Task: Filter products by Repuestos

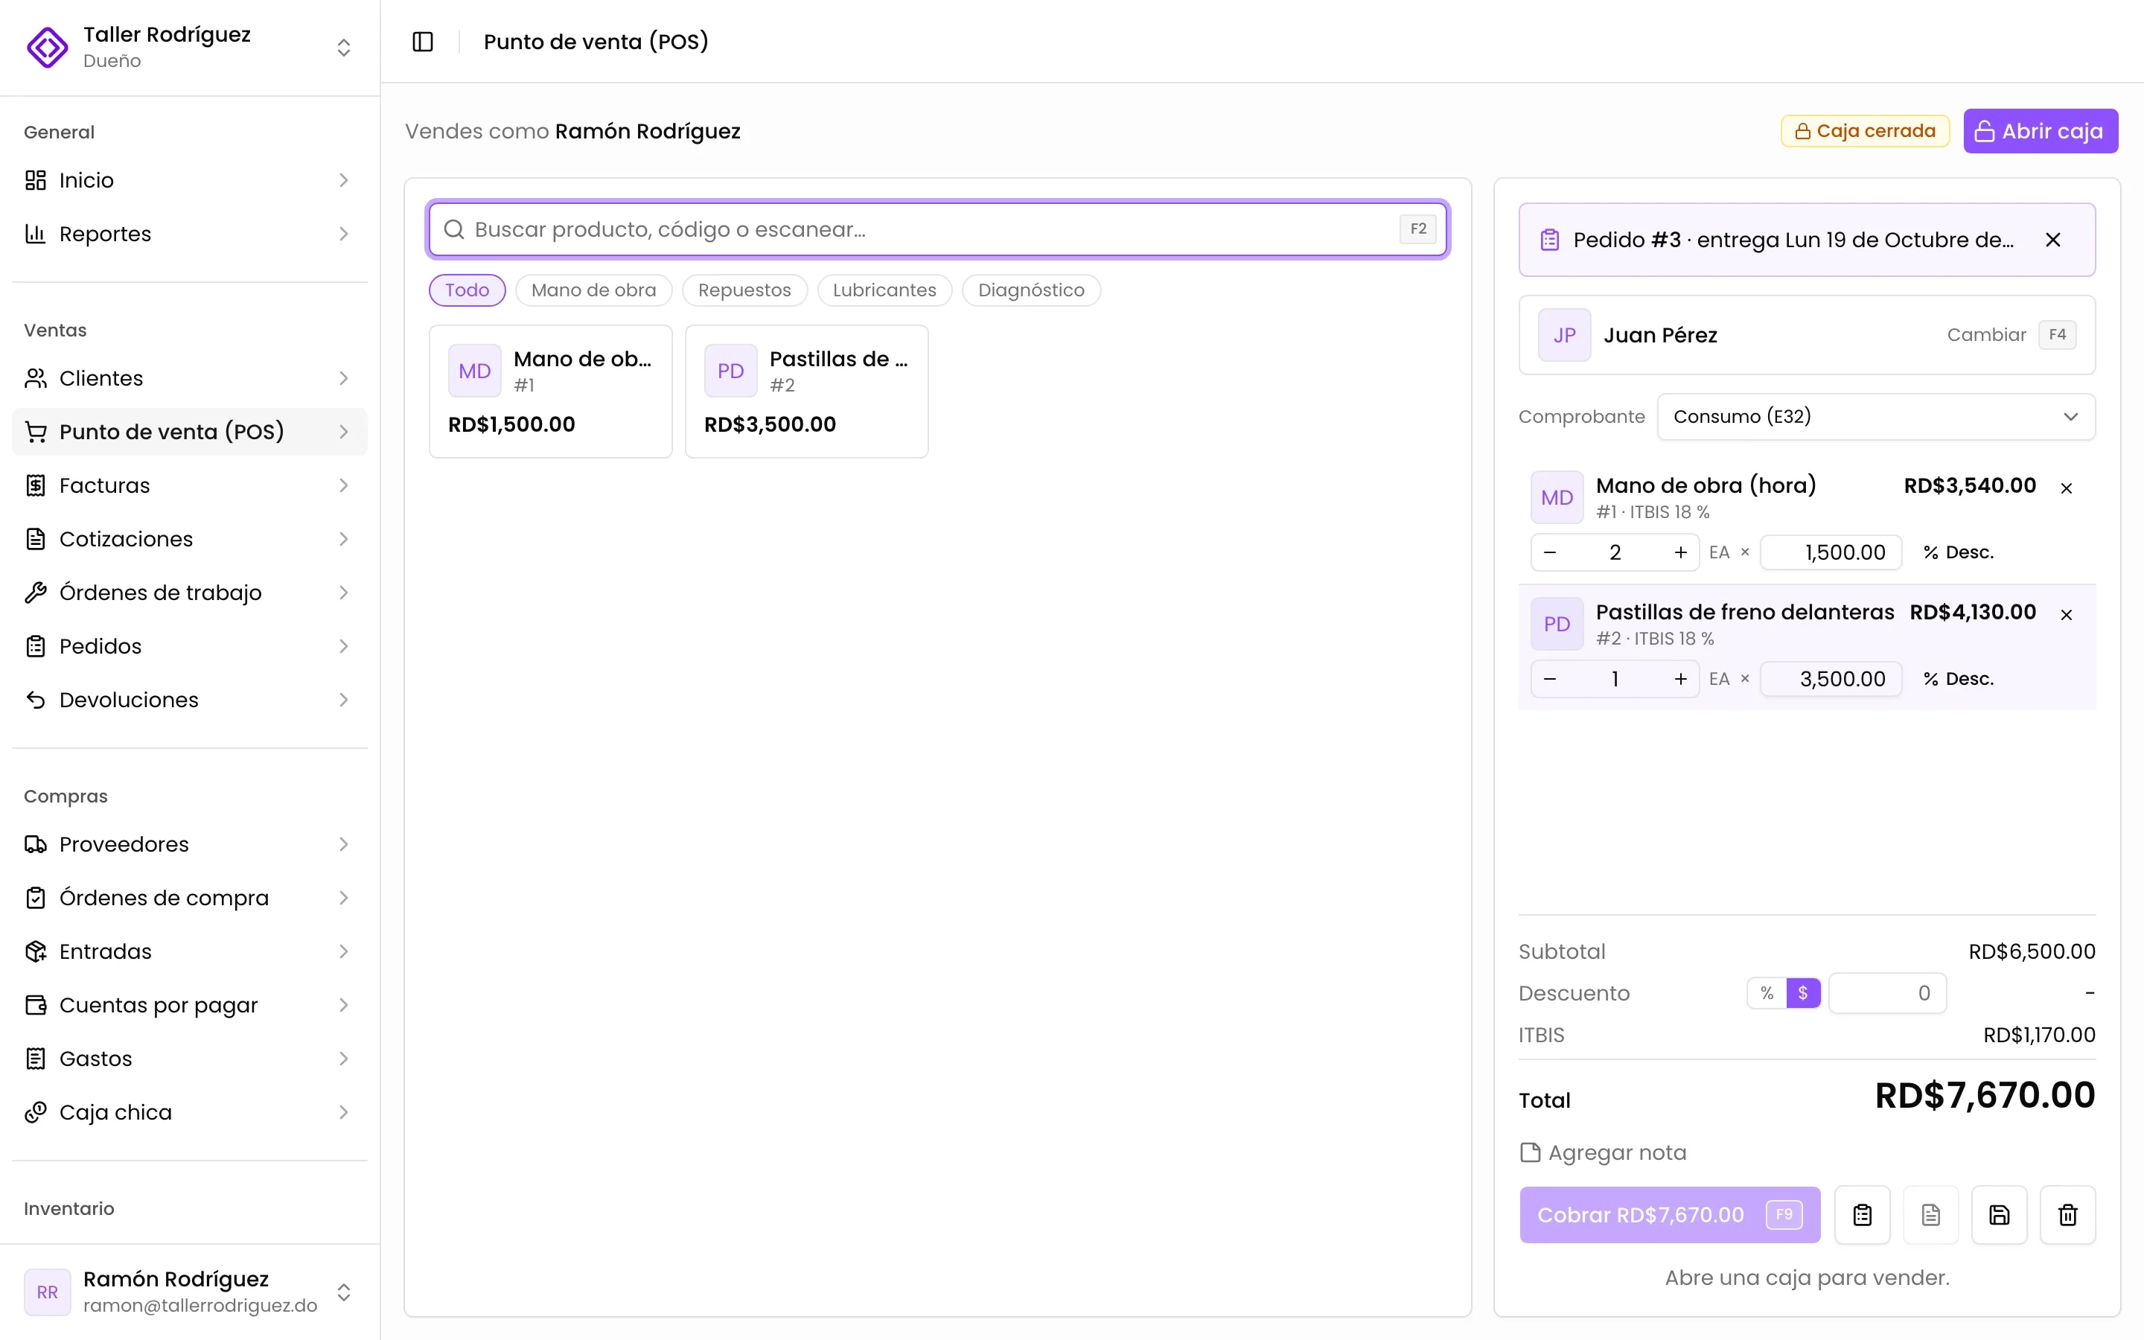Action: [x=744, y=290]
